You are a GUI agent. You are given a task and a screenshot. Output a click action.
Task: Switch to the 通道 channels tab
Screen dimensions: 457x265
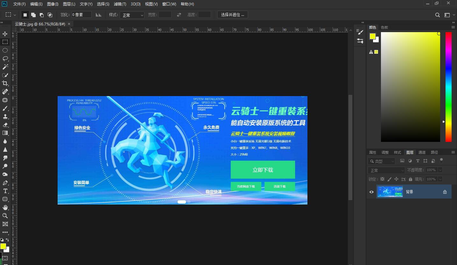click(x=422, y=152)
